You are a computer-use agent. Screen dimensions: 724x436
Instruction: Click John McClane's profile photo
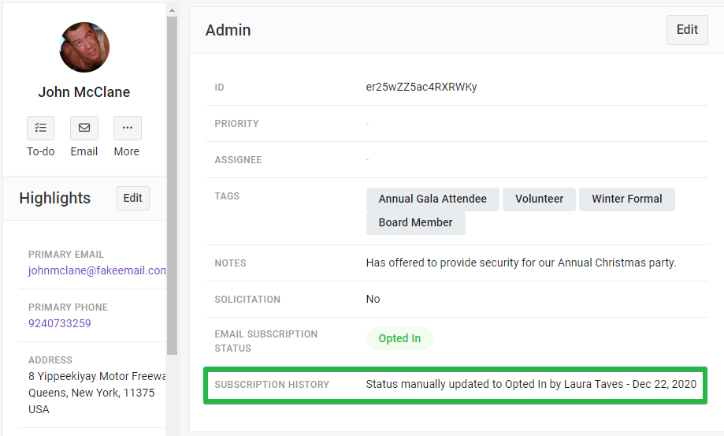(84, 47)
